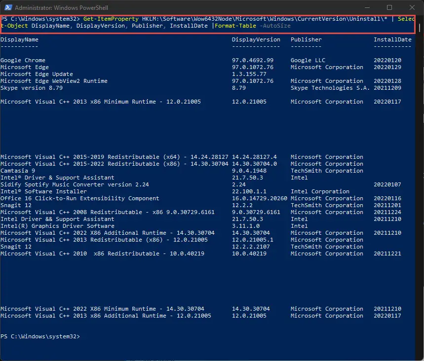Image resolution: width=424 pixels, height=361 pixels.
Task: Click version 22.100.1.1
Action: (x=249, y=191)
